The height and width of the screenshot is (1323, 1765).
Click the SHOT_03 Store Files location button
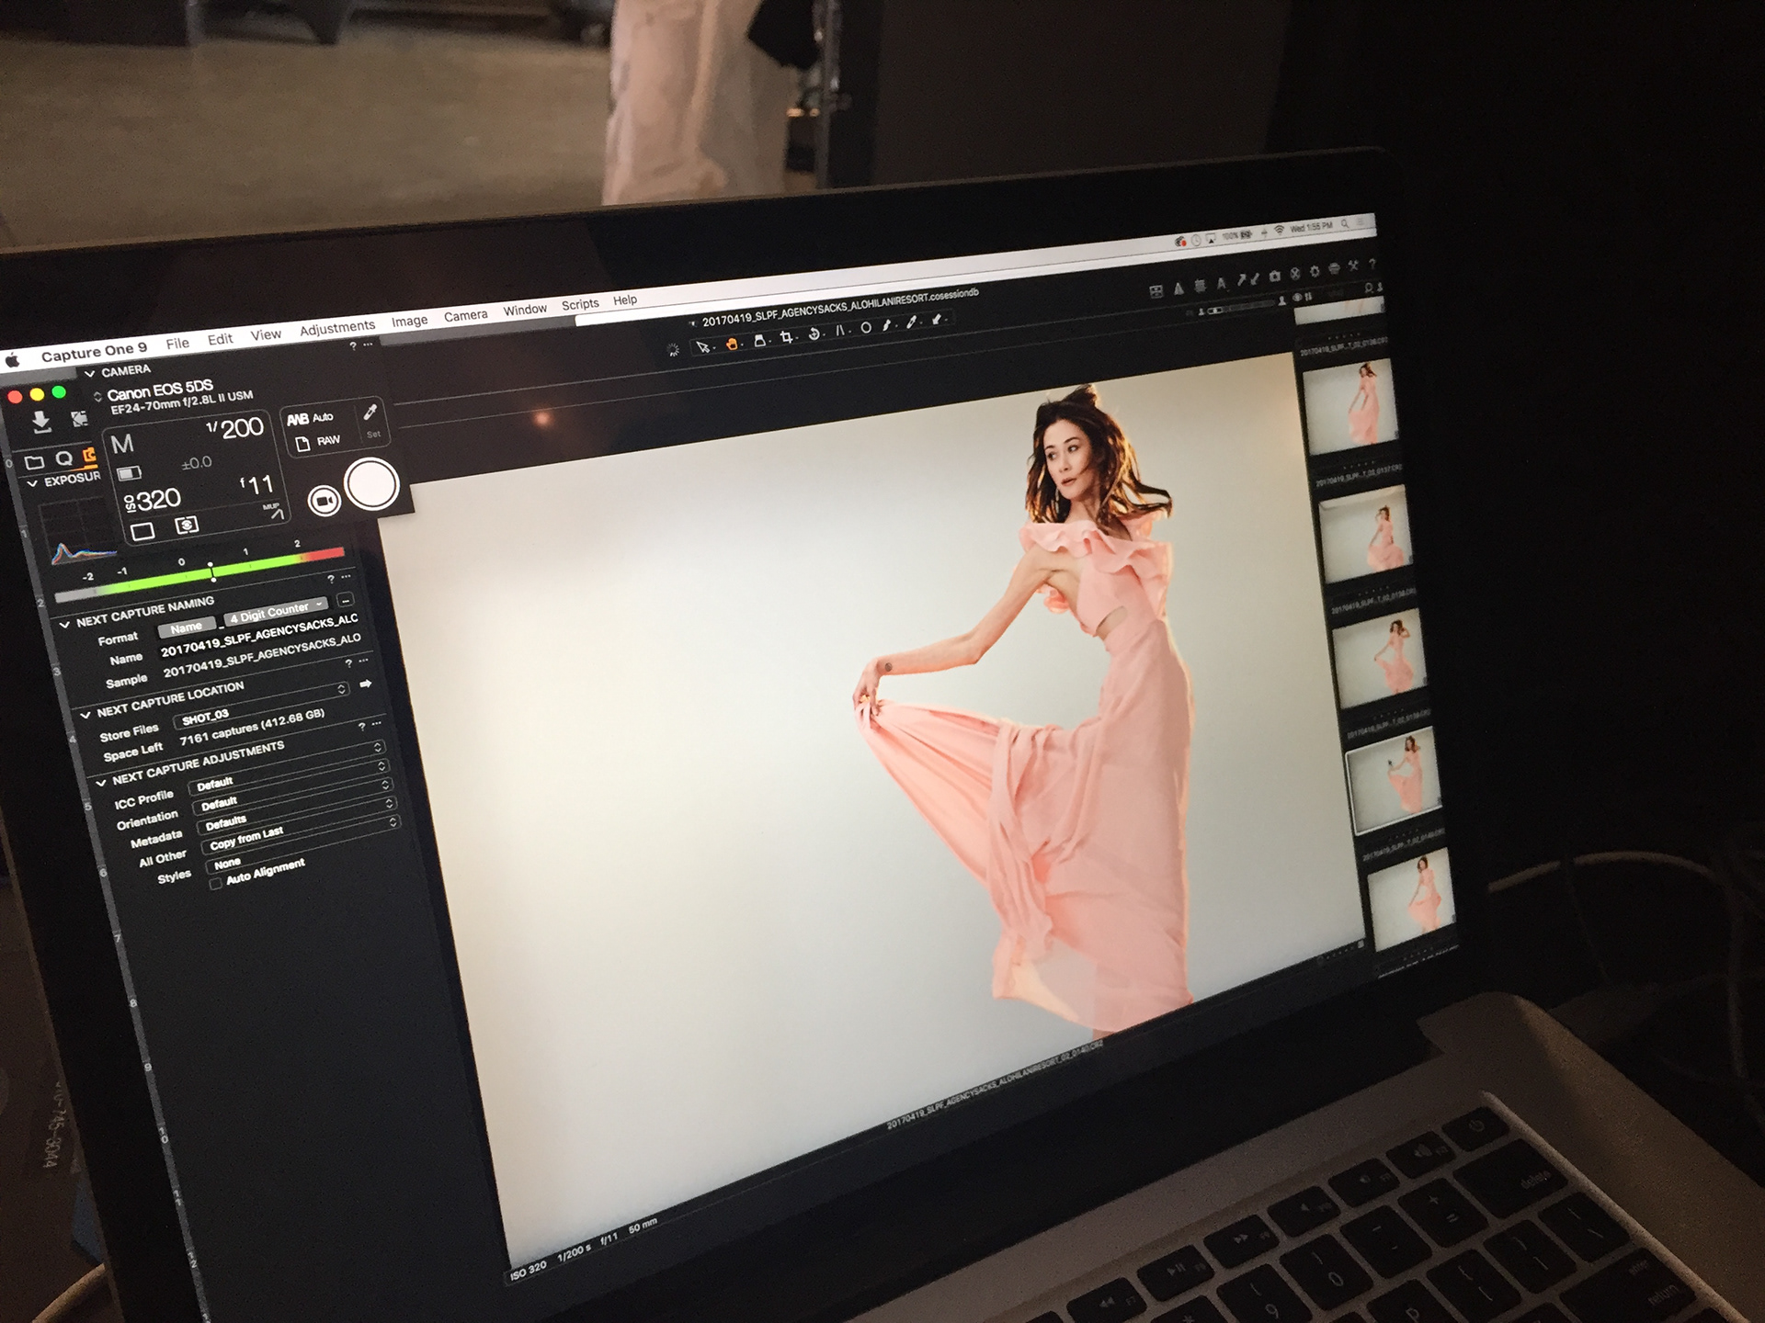(206, 718)
